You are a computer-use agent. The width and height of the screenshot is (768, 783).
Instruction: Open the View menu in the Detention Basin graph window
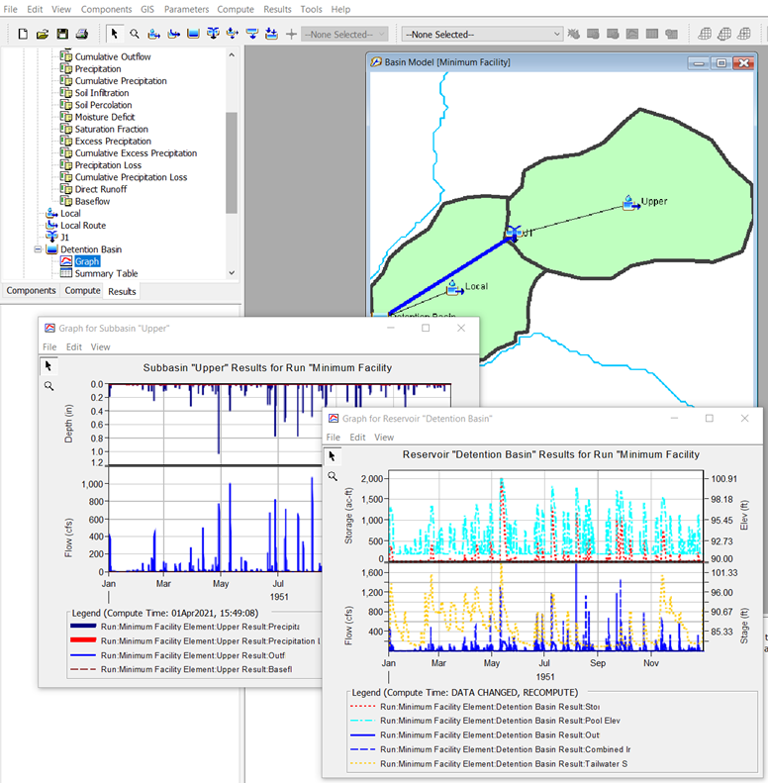click(384, 437)
